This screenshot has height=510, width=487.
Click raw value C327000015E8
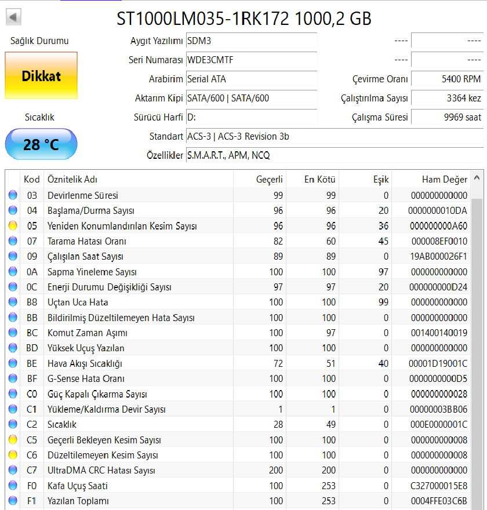point(439,486)
